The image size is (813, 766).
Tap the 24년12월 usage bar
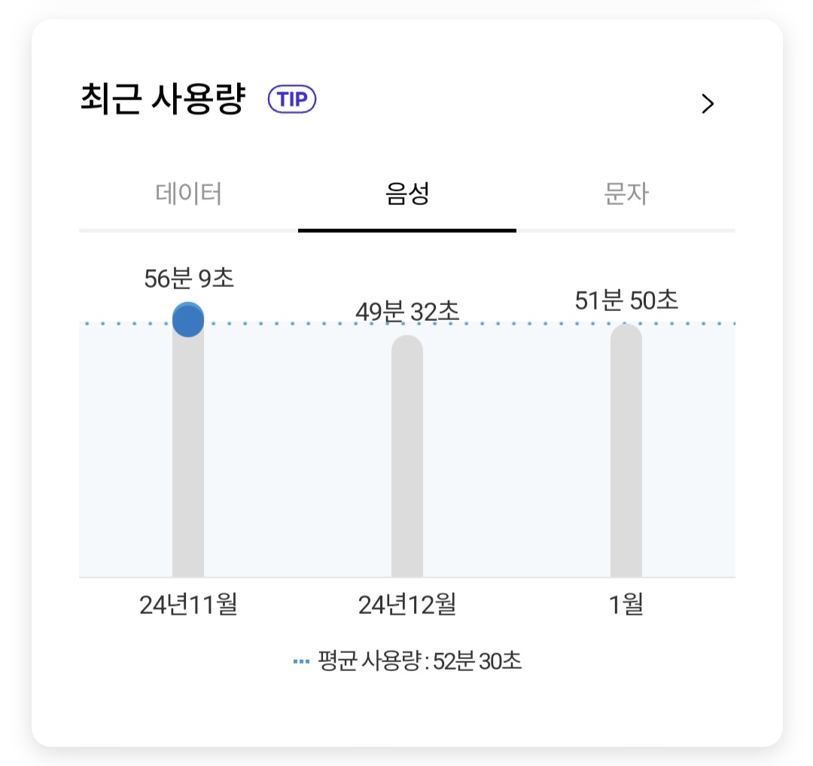[407, 456]
